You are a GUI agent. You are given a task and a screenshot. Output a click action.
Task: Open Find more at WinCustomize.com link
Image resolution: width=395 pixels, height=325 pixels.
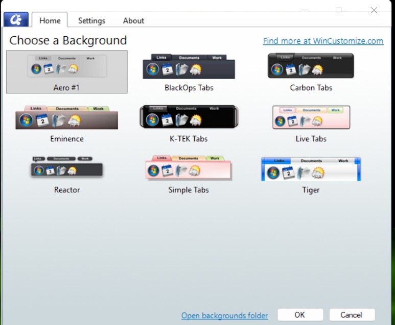click(x=323, y=41)
